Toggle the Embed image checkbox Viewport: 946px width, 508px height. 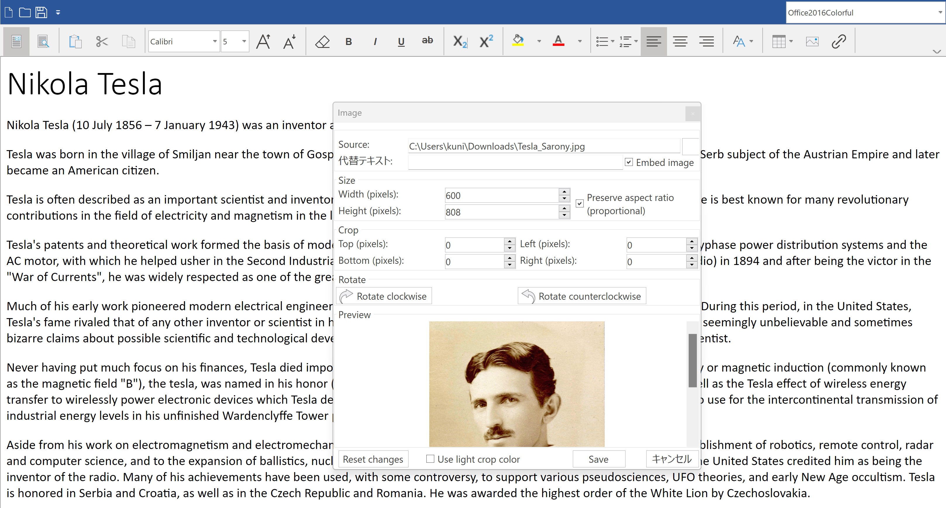[x=629, y=162]
